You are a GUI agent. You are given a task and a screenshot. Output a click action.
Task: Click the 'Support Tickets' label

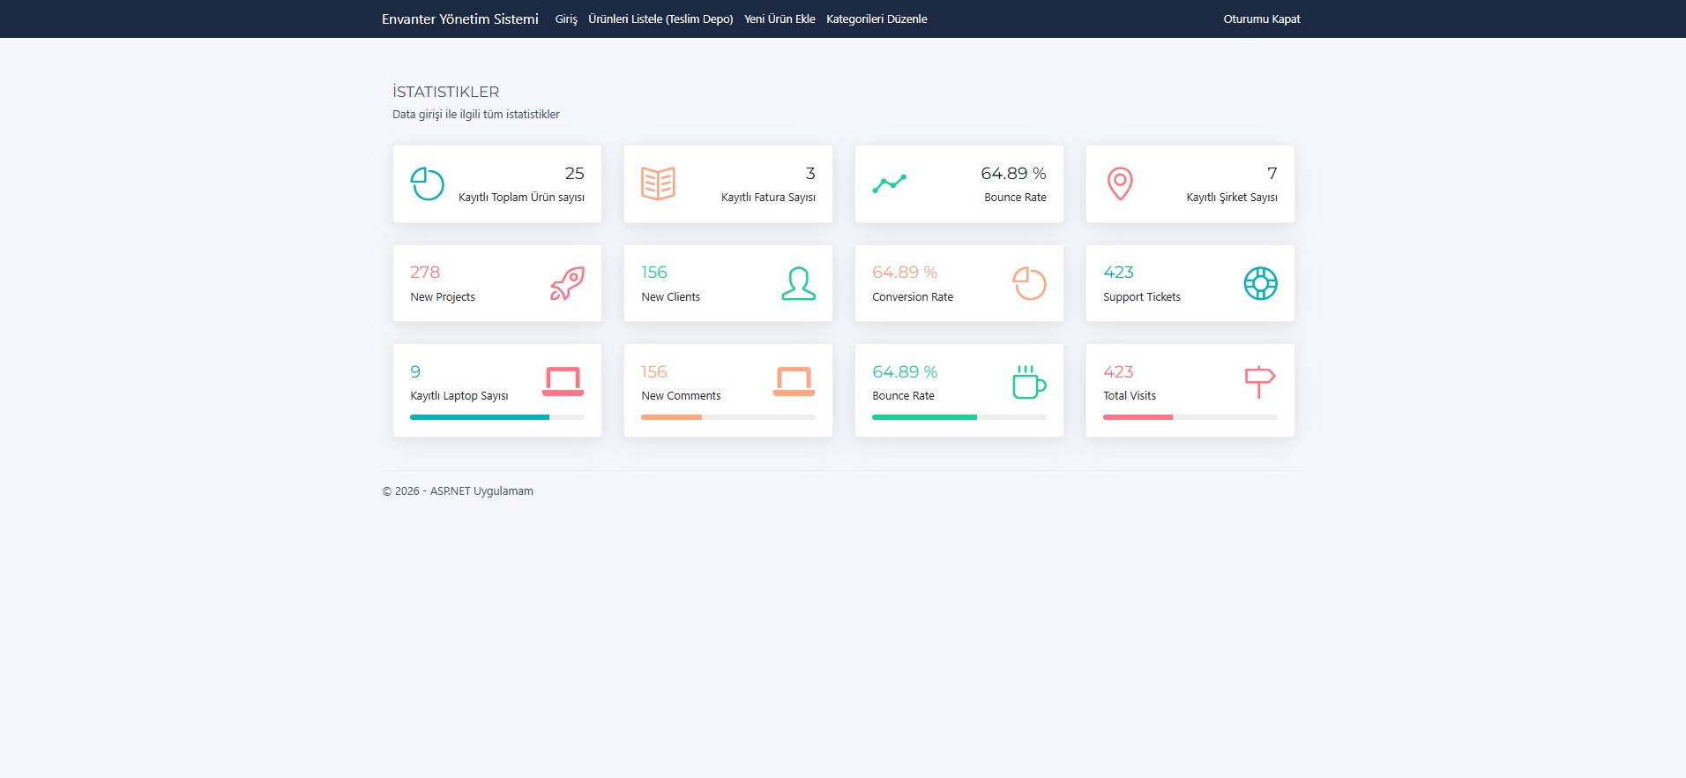(1142, 297)
